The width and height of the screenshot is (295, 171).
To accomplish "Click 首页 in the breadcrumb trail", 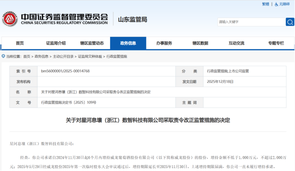I will click(27, 56).
